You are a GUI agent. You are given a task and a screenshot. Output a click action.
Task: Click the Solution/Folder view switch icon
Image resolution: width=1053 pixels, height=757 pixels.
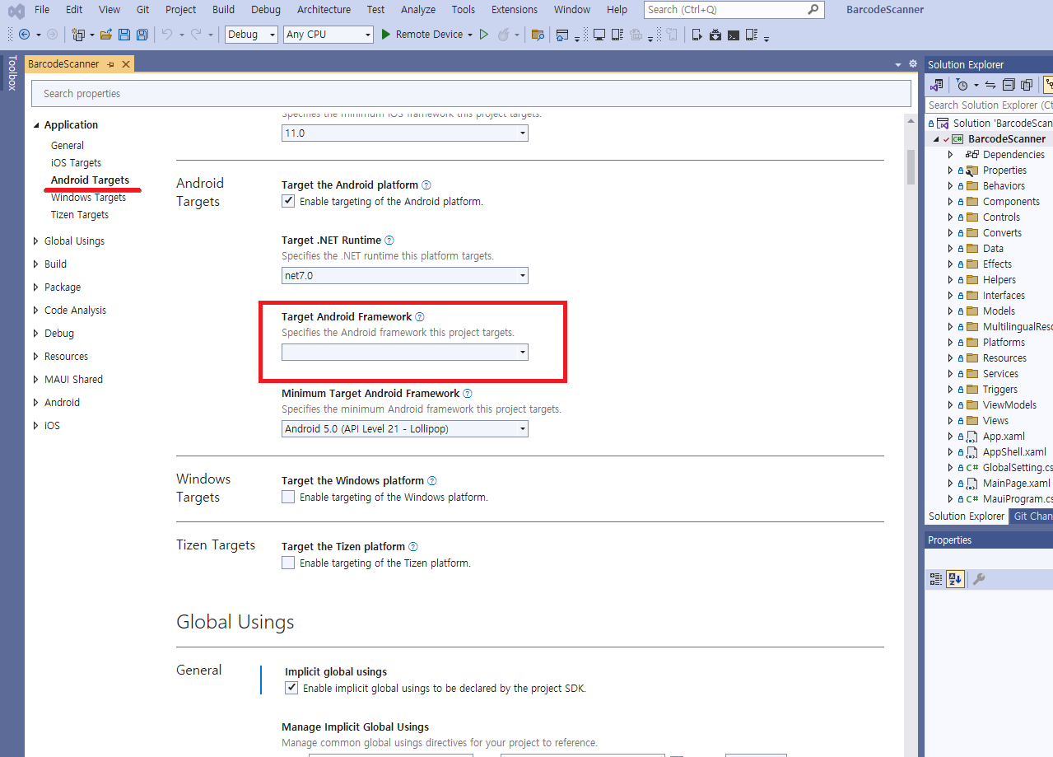point(937,85)
